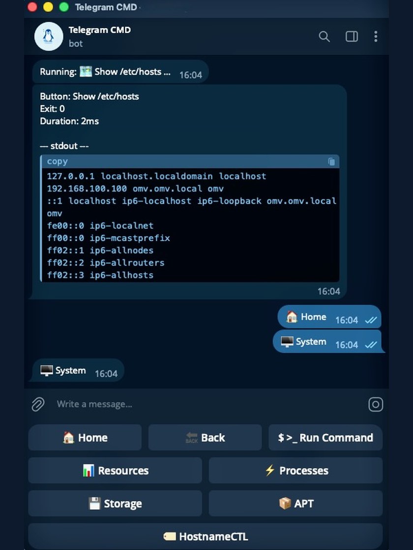Open the three-dot chat options menu

376,36
